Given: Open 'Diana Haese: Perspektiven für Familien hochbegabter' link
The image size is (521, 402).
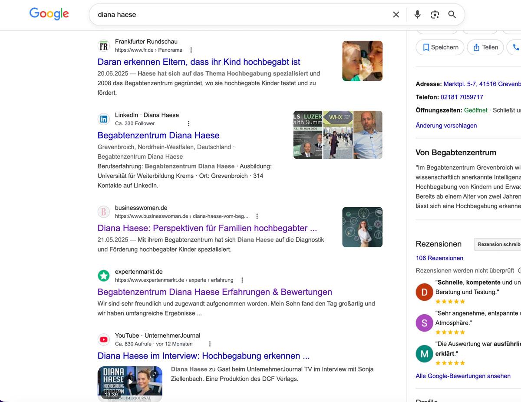Looking at the screenshot, I should 207,228.
